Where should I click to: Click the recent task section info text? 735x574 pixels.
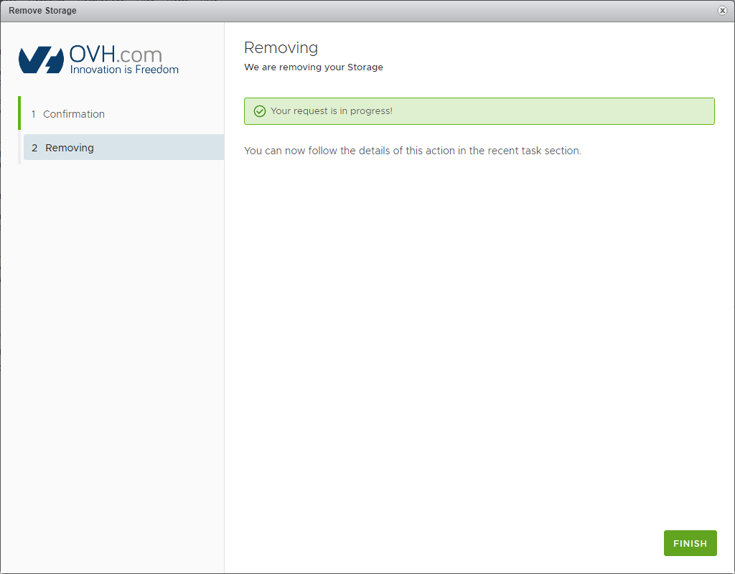coord(412,151)
